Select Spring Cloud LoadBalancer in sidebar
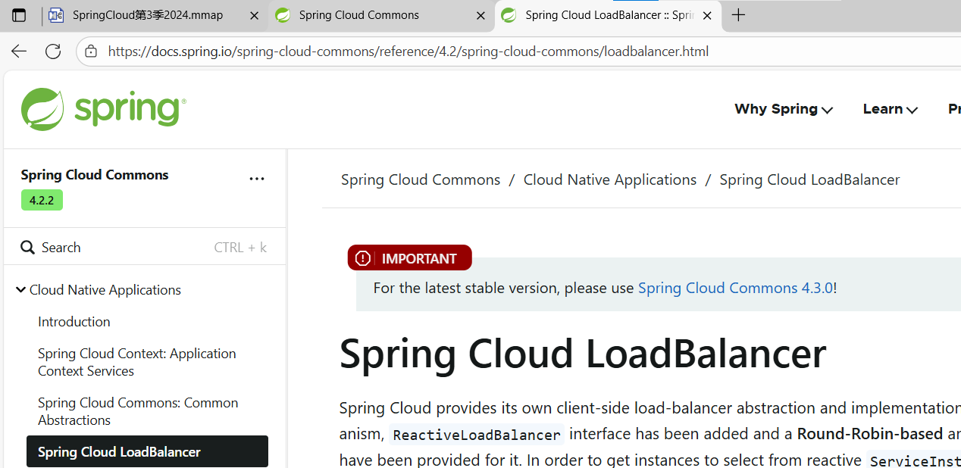This screenshot has height=468, width=961. (147, 451)
